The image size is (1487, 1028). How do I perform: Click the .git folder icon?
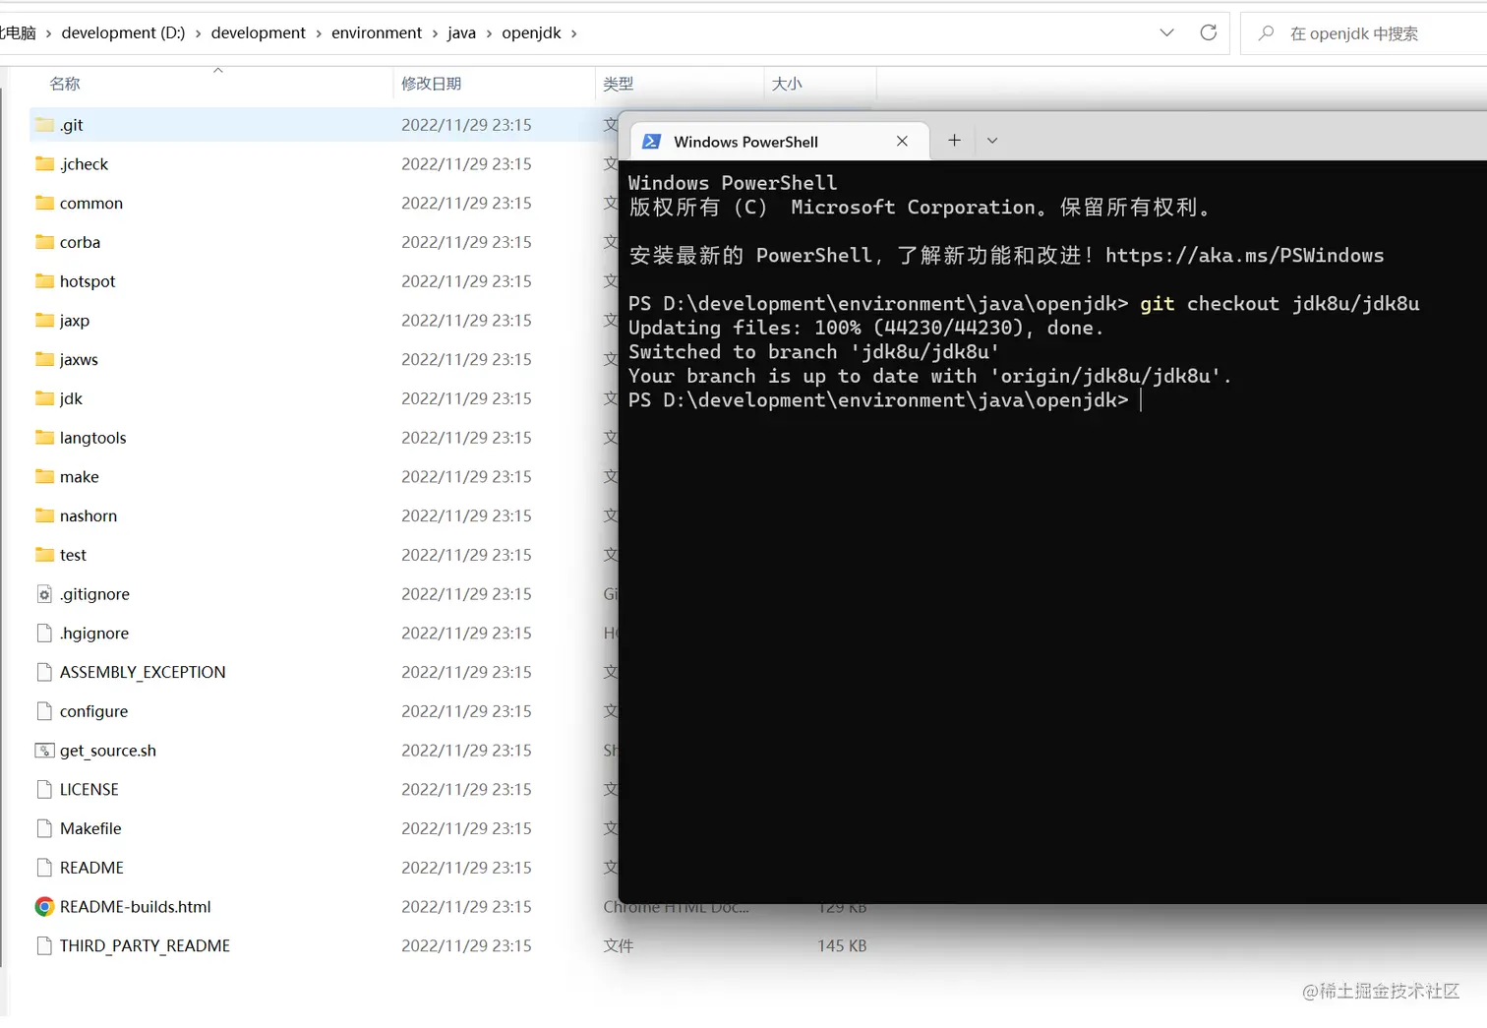click(x=44, y=125)
